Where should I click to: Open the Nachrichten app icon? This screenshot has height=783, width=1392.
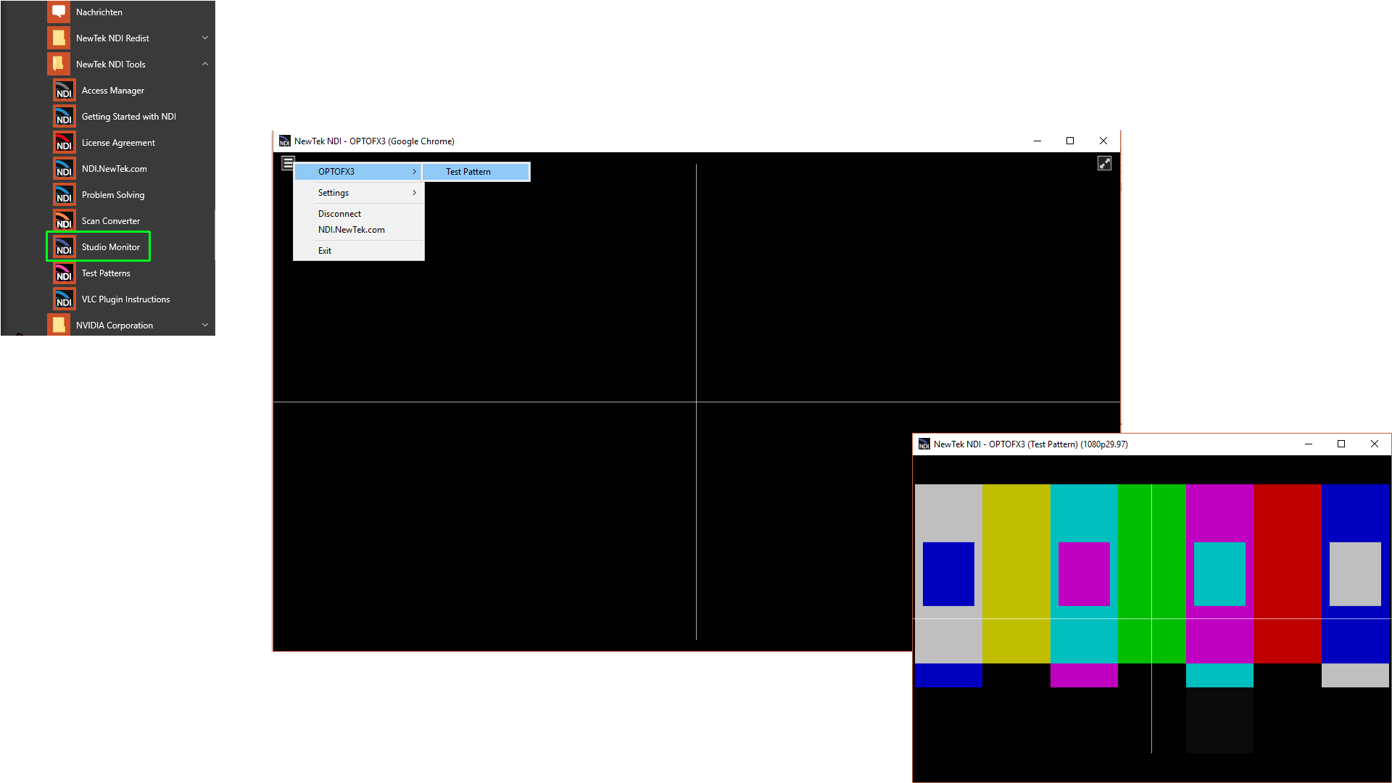[x=59, y=12]
